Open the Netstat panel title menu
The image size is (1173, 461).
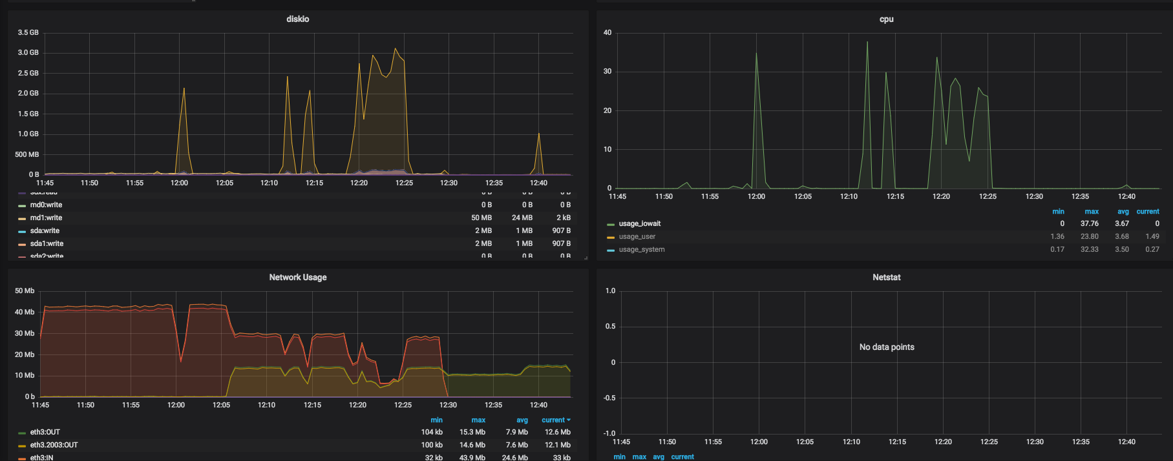(886, 278)
